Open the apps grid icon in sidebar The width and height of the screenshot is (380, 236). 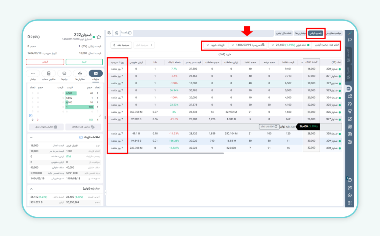pos(350,203)
